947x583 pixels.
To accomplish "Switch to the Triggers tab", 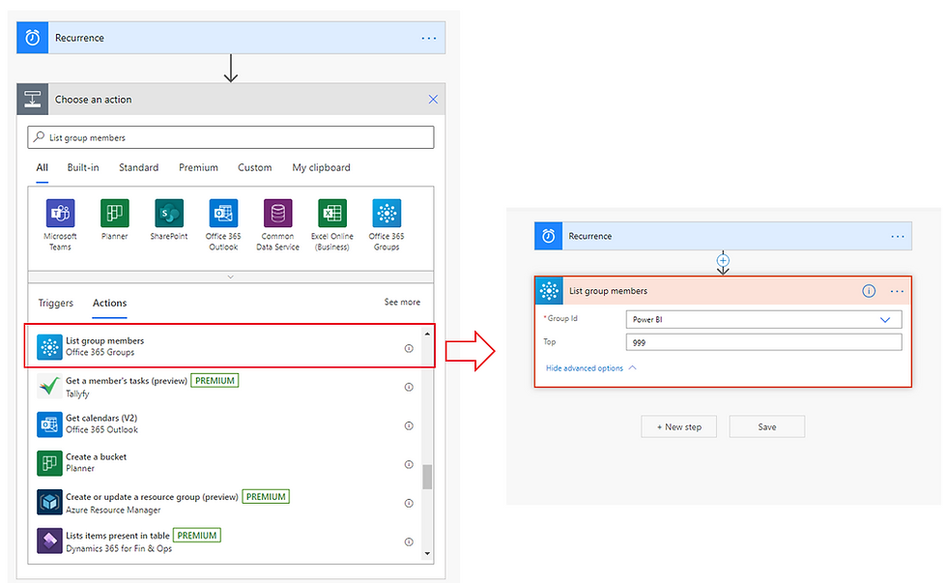I will point(56,303).
